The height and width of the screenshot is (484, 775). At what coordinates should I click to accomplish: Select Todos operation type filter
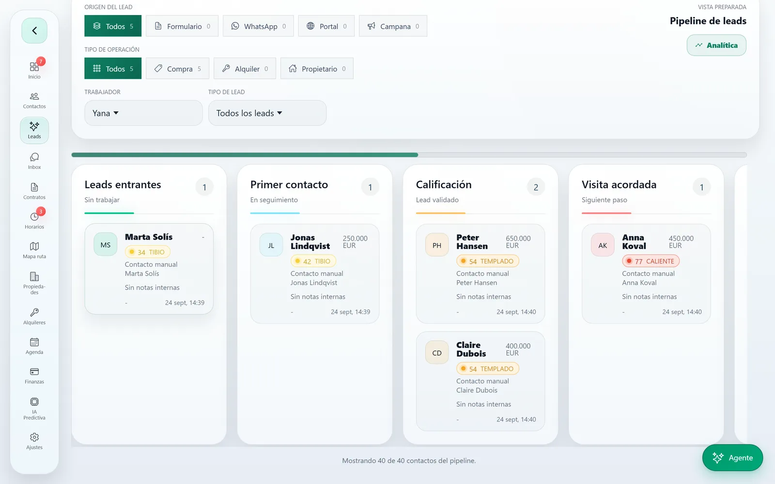coord(113,69)
